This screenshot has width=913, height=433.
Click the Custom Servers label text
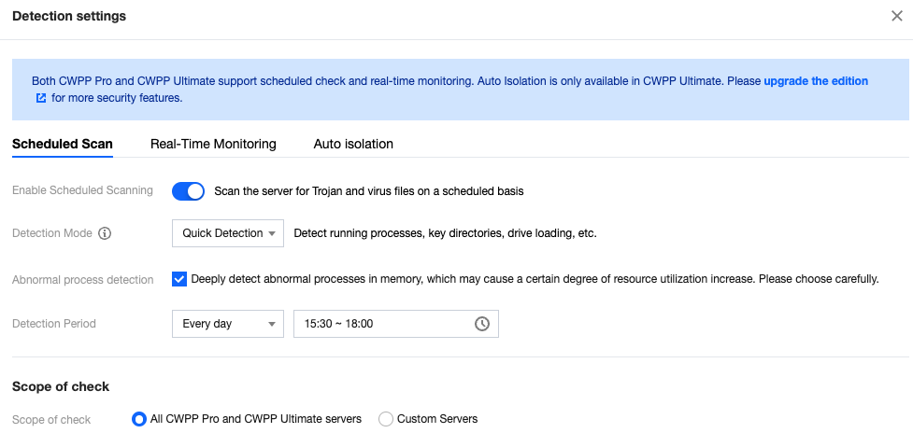click(x=437, y=419)
